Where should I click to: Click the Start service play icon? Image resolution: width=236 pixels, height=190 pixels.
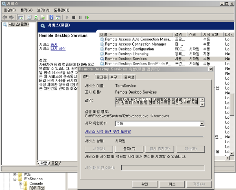tap(67, 17)
